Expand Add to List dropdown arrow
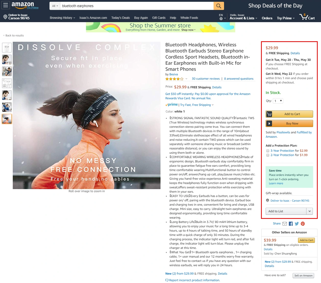This screenshot has width=321, height=283. 310,211
